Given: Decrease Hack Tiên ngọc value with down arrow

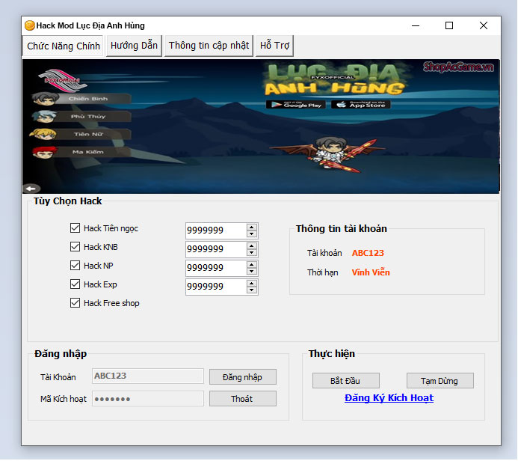Looking at the screenshot, I should (252, 234).
